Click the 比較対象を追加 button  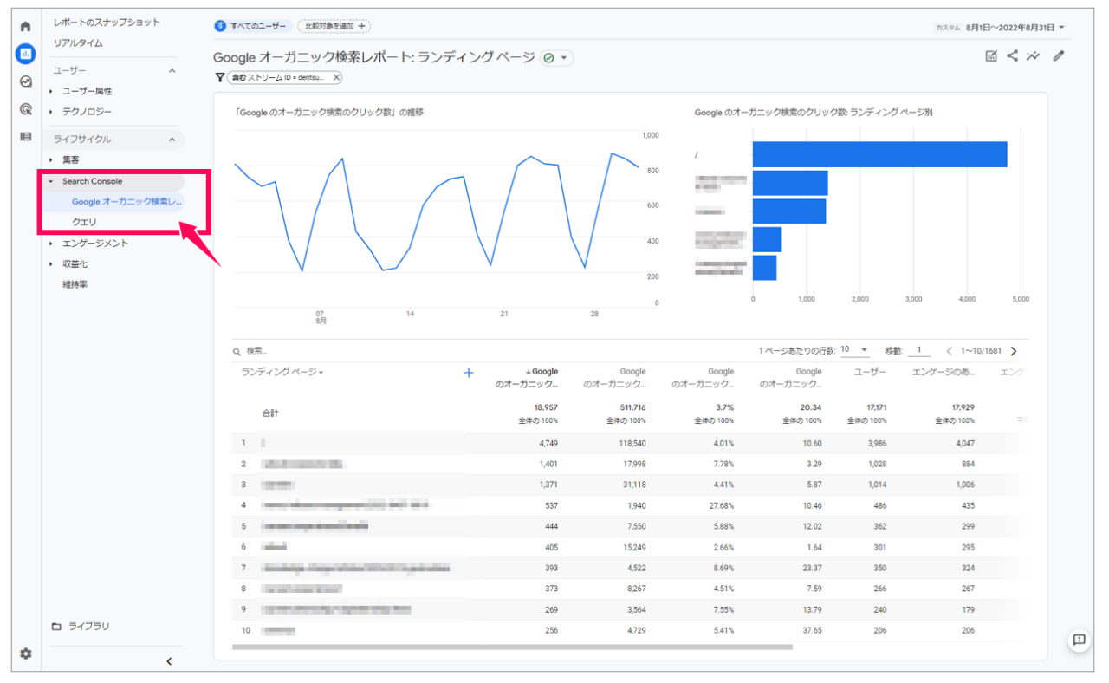click(334, 26)
